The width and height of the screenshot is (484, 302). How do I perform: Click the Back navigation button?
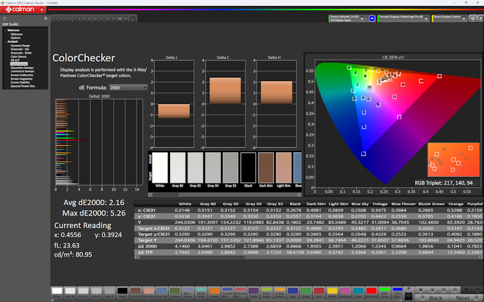(432, 298)
